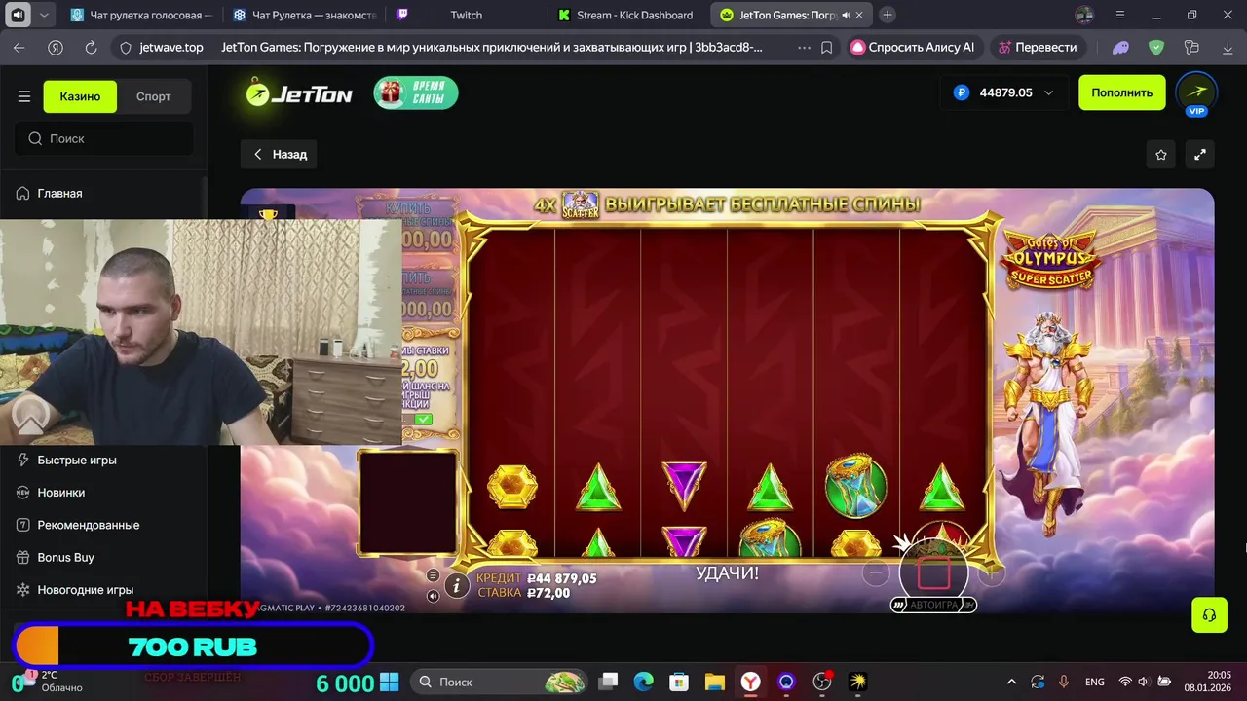The width and height of the screenshot is (1247, 701).
Task: Reload the current page
Action: point(91,47)
